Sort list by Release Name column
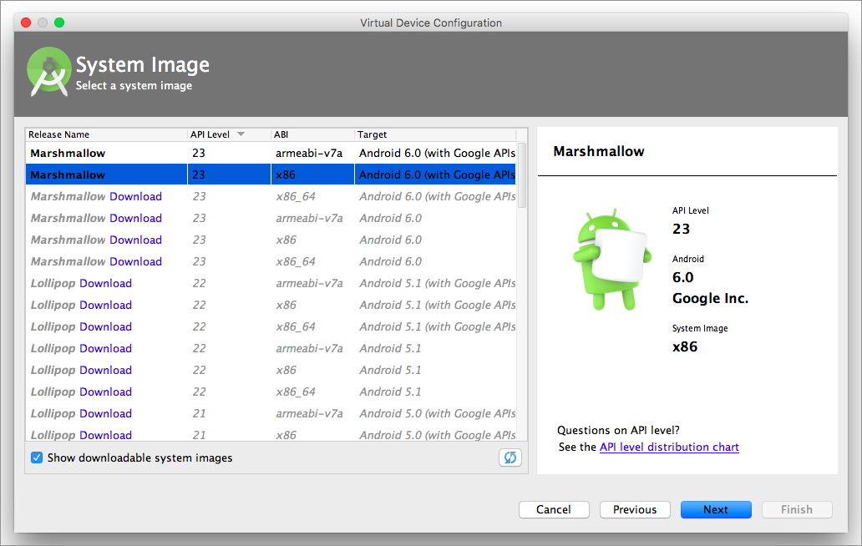Viewport: 862px width, 546px height. (58, 134)
